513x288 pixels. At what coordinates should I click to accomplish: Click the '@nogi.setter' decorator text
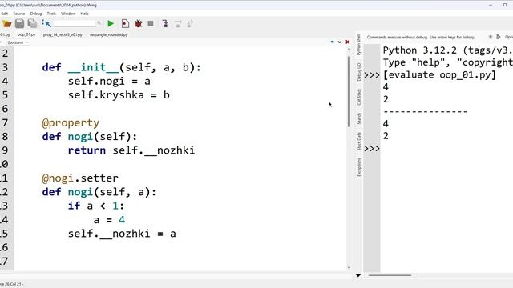pos(80,178)
